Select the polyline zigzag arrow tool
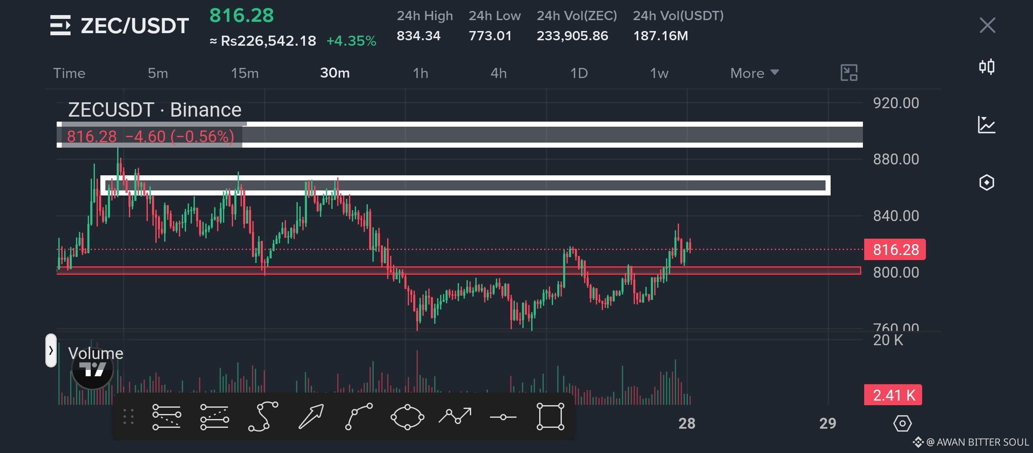 coord(455,416)
